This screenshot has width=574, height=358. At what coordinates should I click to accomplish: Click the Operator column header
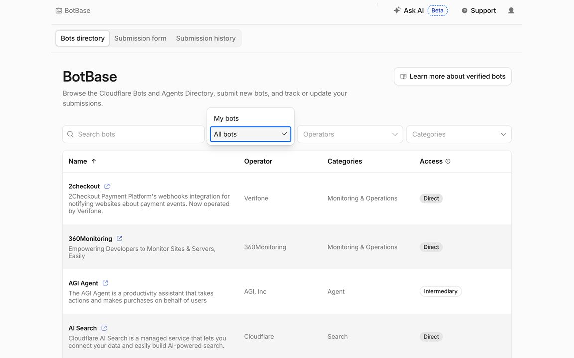click(258, 161)
